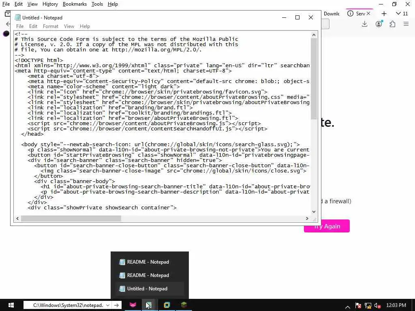415x311 pixels.
Task: Open the pink fox browser taskbar icon
Action: click(x=133, y=305)
